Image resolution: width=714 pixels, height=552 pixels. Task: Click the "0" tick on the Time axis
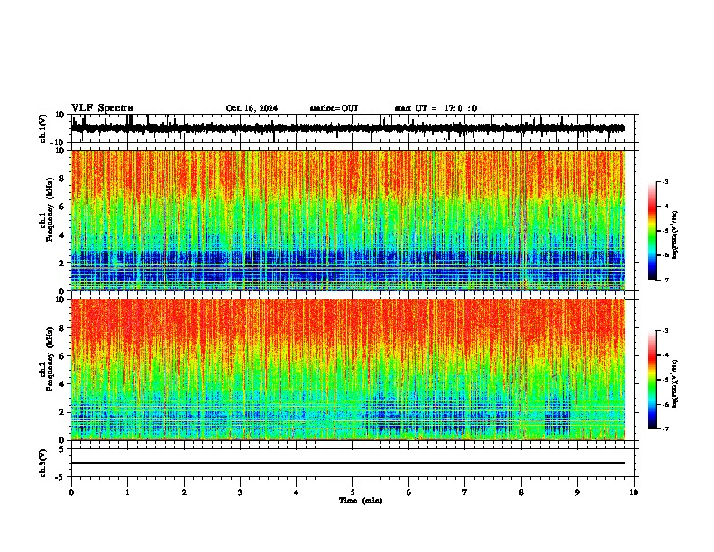point(71,492)
